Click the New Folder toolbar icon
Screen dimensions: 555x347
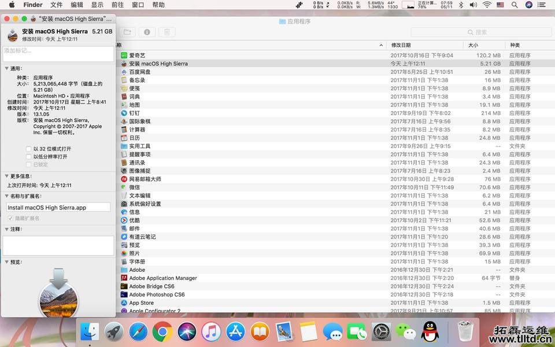click(127, 32)
